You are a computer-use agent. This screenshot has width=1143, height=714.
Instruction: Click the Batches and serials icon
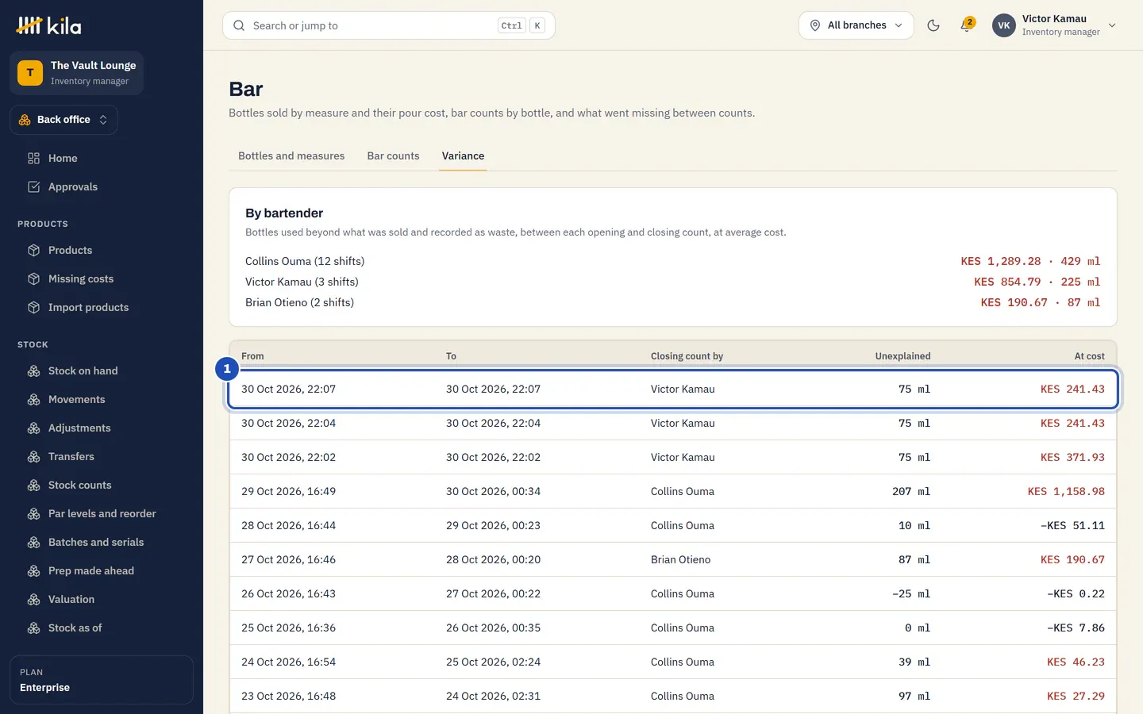[33, 542]
